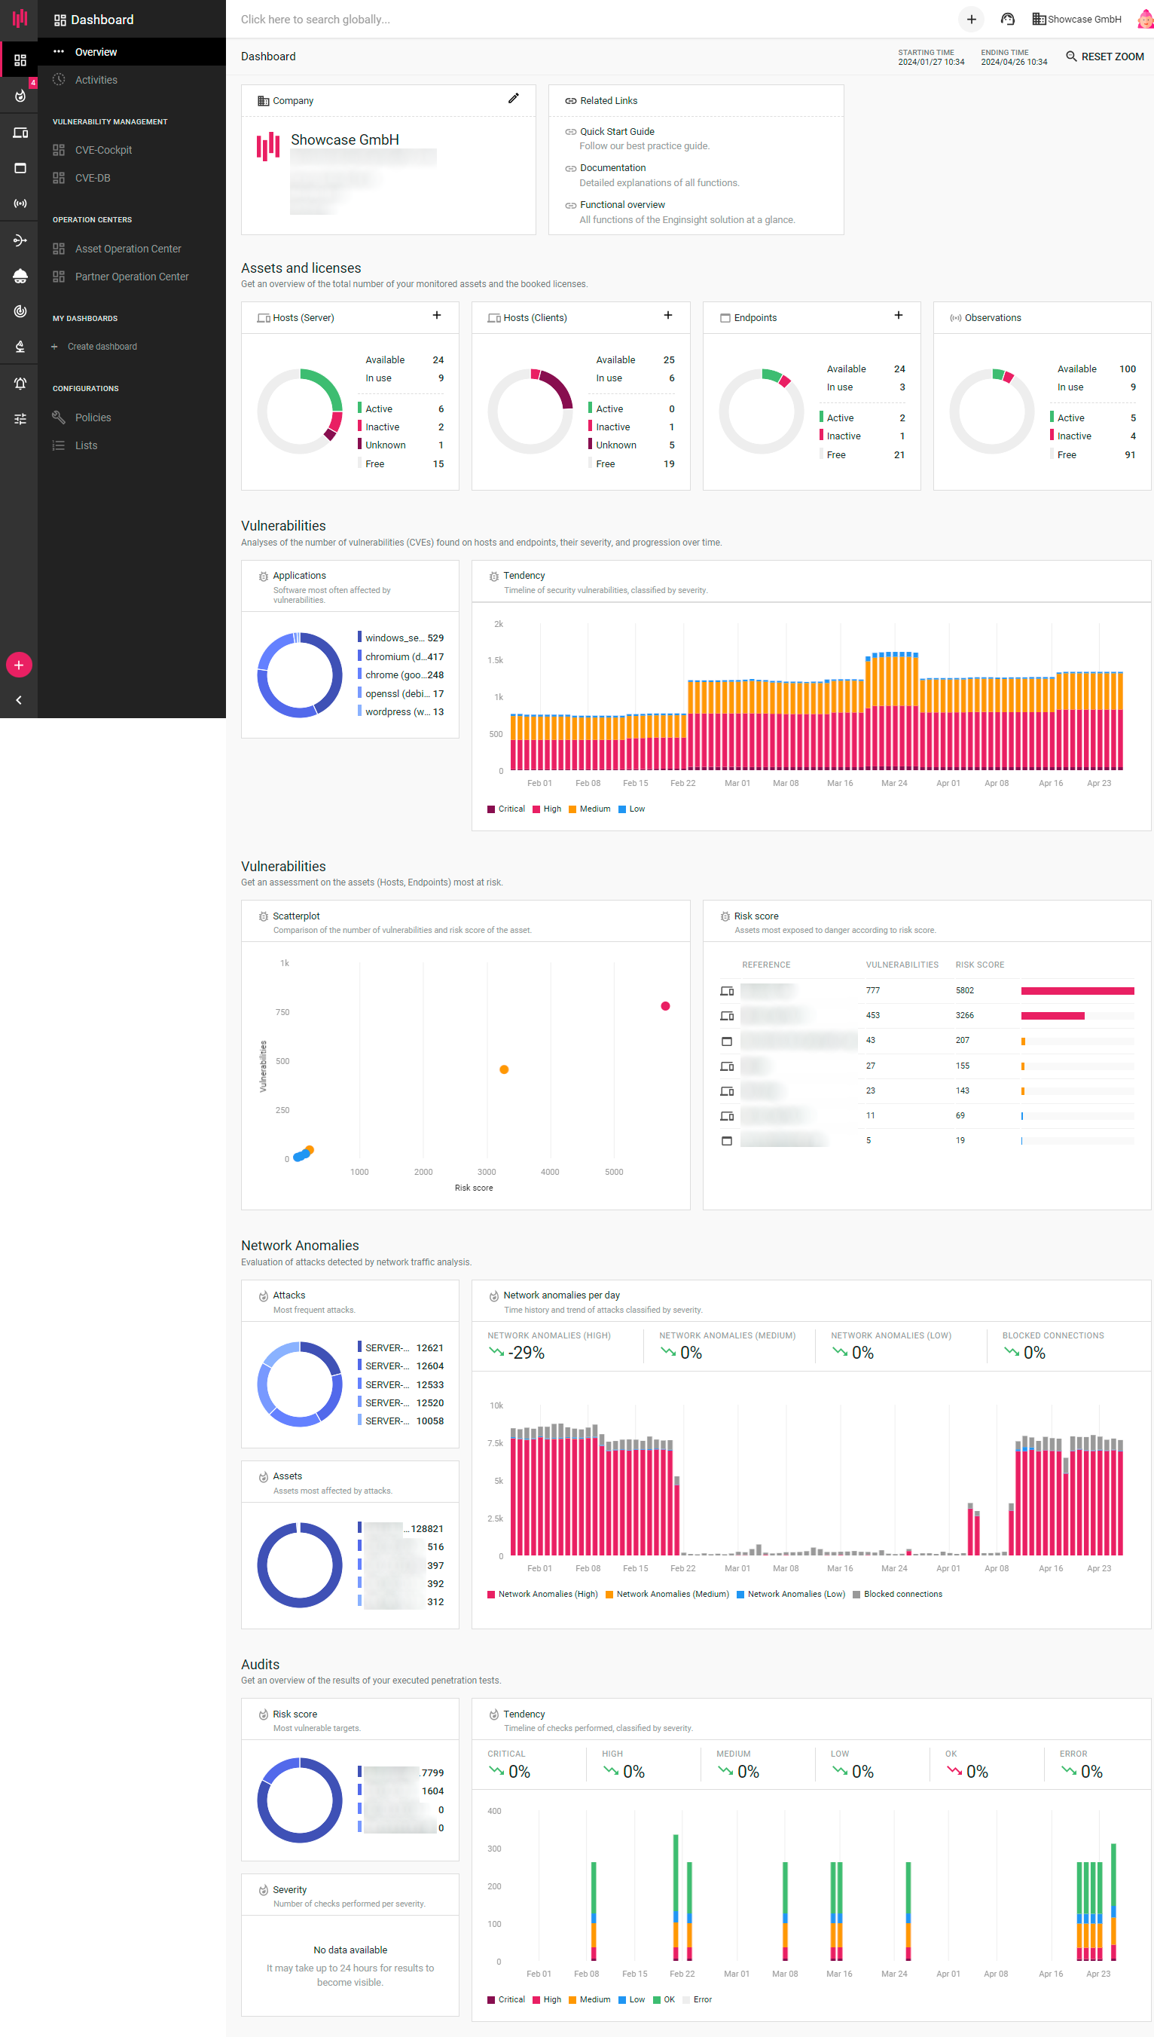This screenshot has width=1154, height=2037.
Task: Expand Hosts (Server) card using its plus
Action: (x=437, y=316)
